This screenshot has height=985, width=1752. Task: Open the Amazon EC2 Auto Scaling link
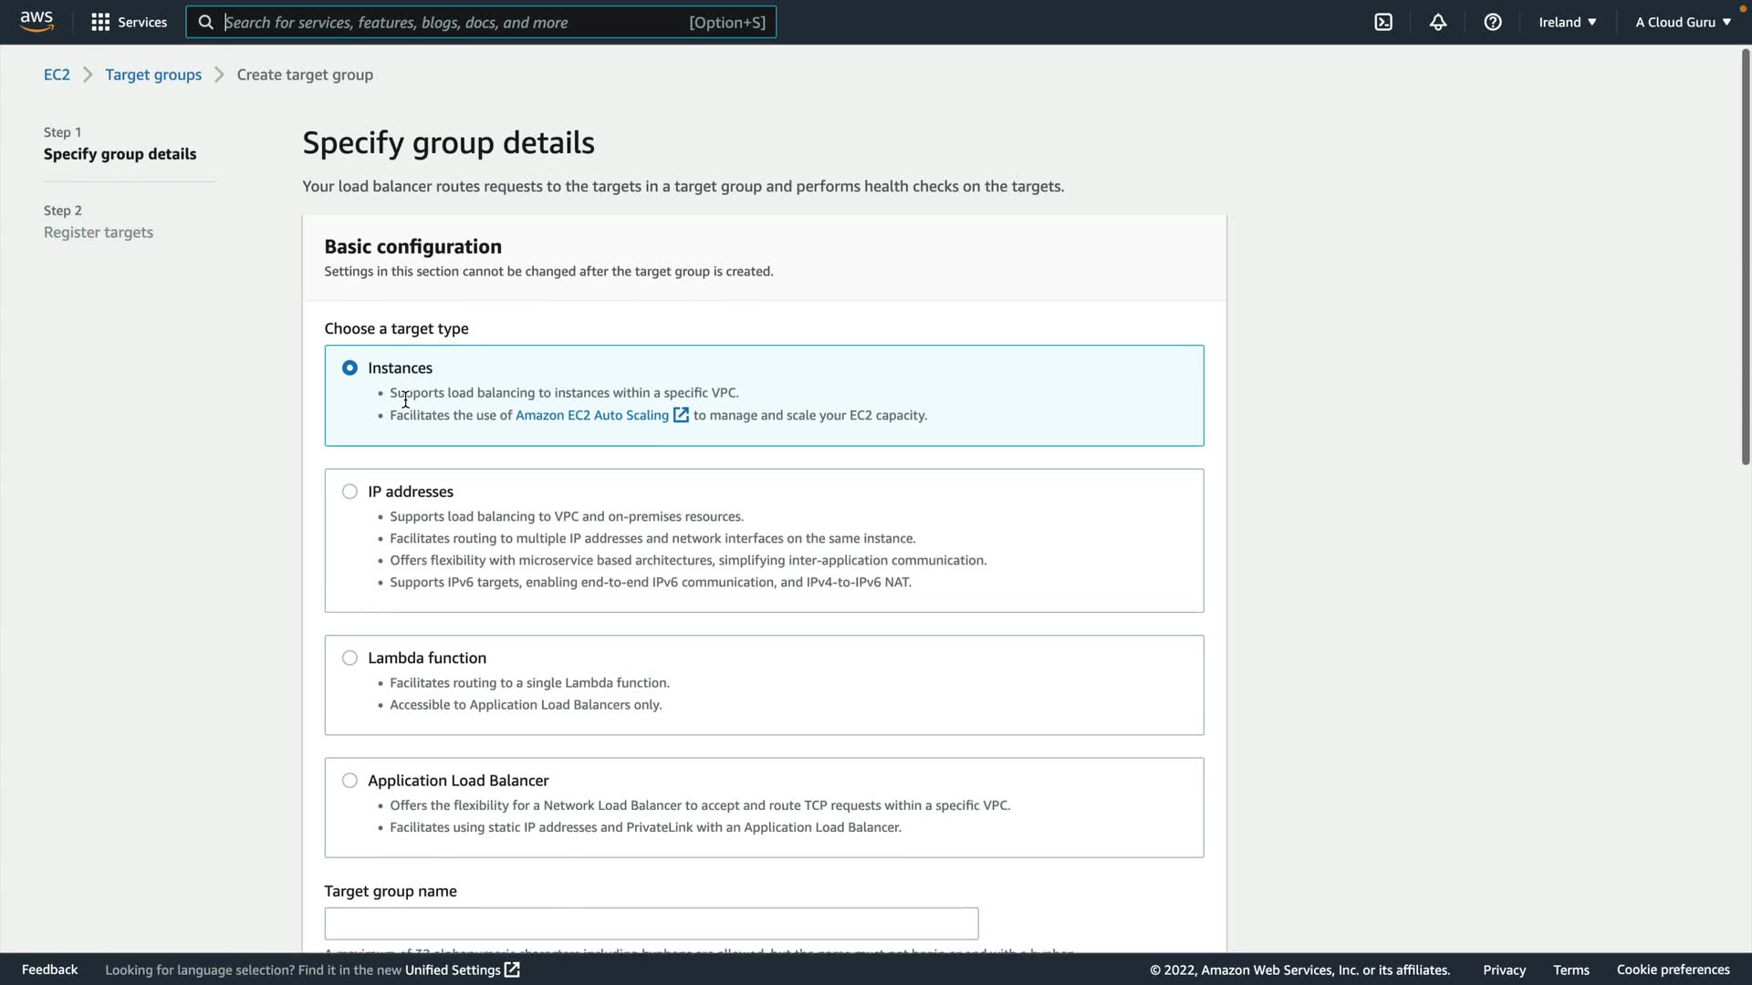click(x=591, y=415)
